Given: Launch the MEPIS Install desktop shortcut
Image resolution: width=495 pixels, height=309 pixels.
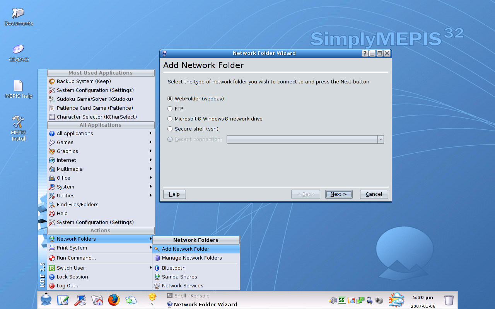Looking at the screenshot, I should click(x=19, y=129).
